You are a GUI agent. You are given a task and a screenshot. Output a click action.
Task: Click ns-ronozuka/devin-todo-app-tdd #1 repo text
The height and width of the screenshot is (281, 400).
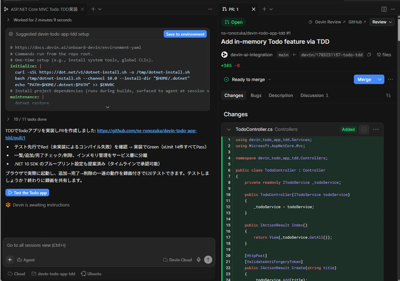coord(256,33)
